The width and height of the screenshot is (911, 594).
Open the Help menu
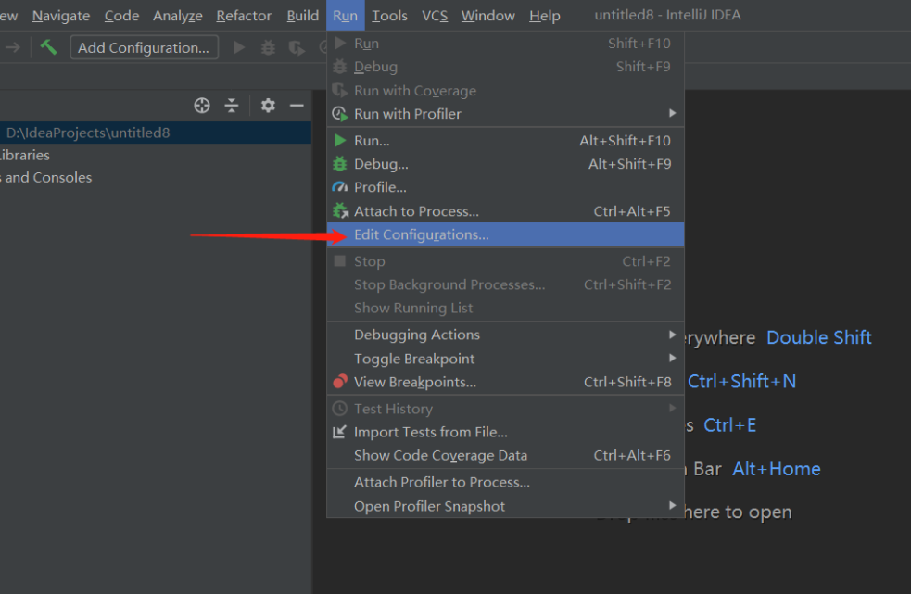(x=544, y=16)
